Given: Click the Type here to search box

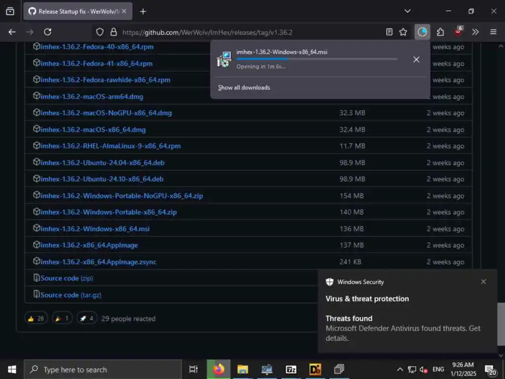Looking at the screenshot, I should [x=103, y=369].
